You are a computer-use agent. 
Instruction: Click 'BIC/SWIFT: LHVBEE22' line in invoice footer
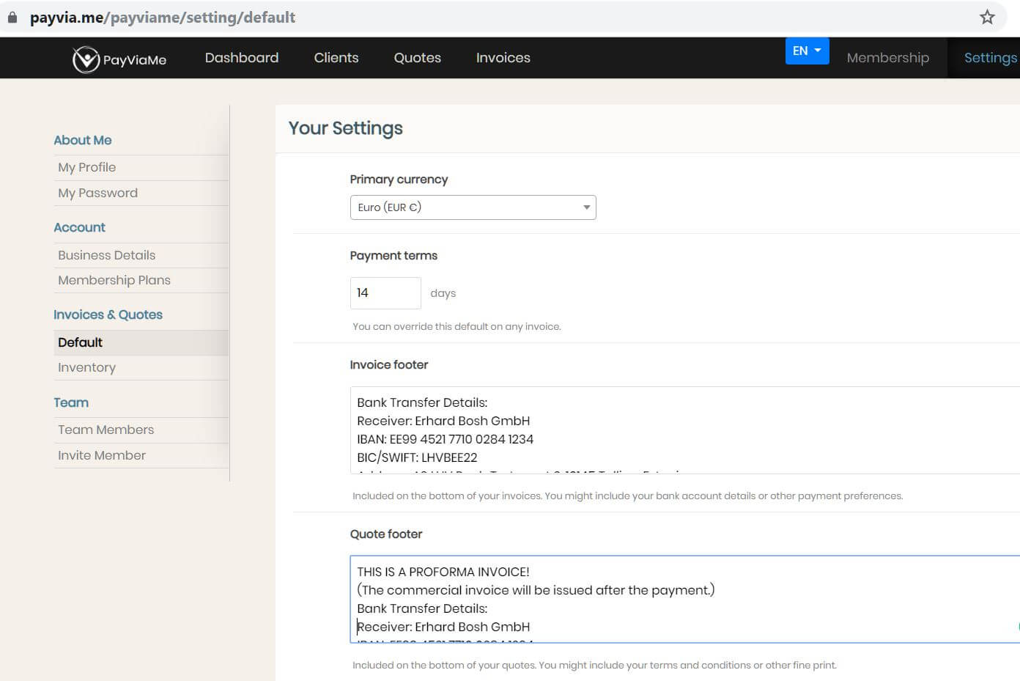click(417, 457)
